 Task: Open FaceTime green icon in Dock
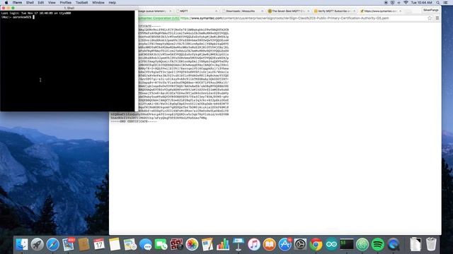(161, 245)
